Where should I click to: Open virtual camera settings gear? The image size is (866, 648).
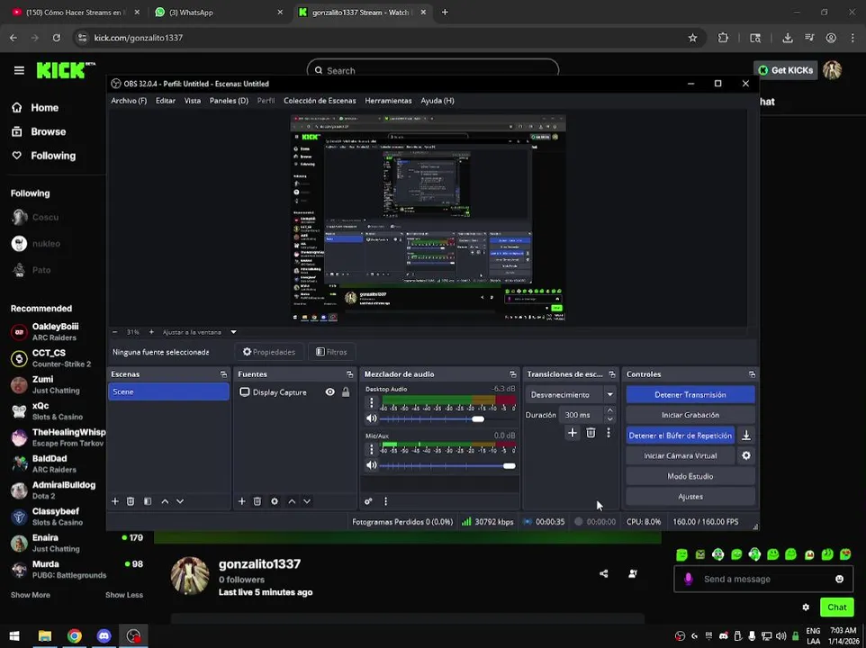point(745,456)
